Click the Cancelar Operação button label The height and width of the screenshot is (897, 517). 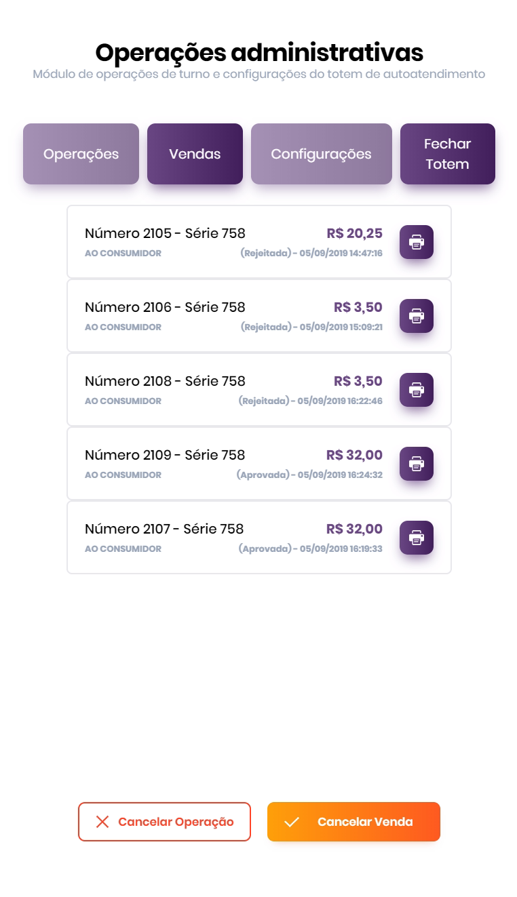click(x=176, y=822)
